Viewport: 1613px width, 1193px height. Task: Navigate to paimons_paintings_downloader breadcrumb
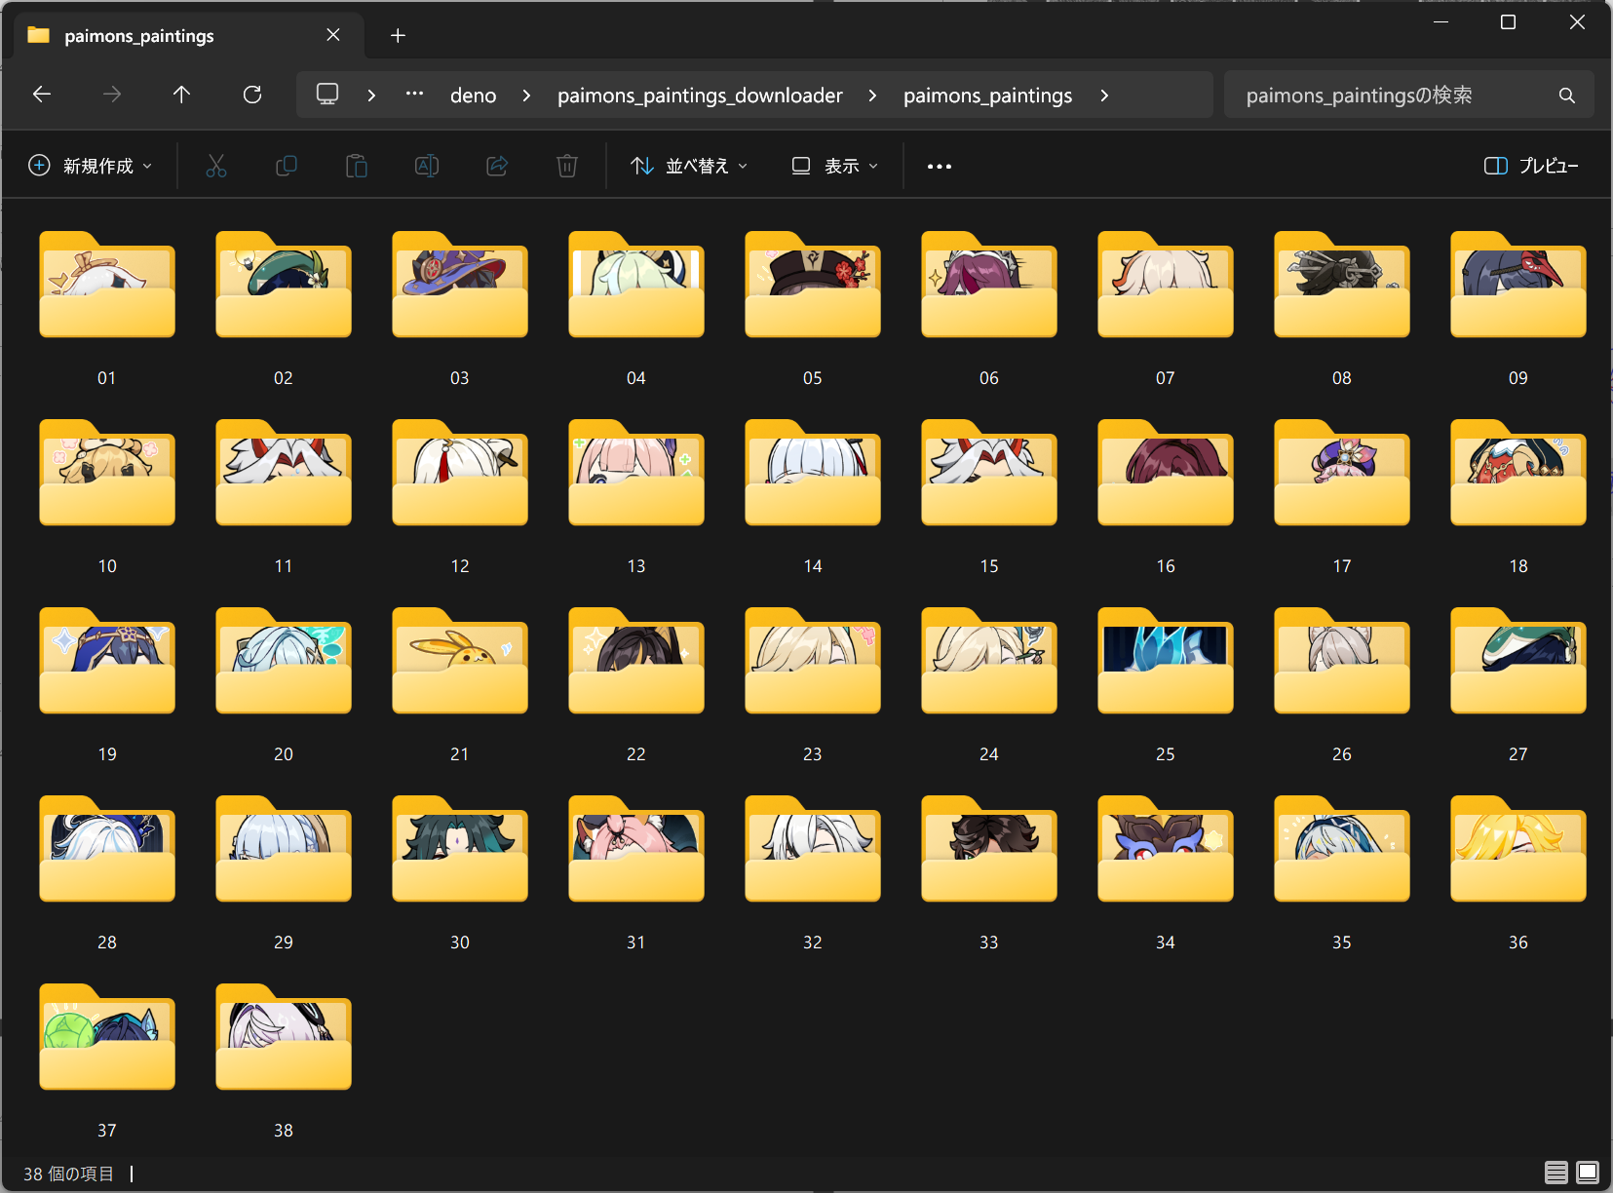pyautogui.click(x=700, y=96)
